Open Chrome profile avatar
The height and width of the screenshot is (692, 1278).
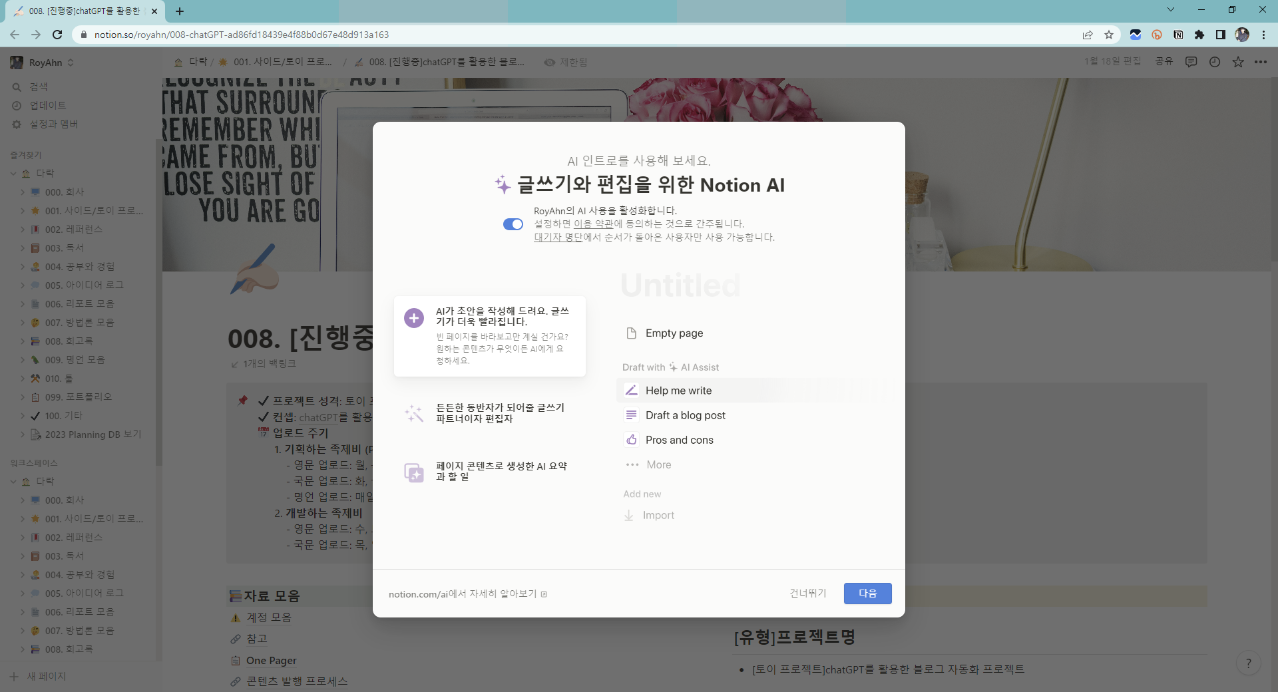(1242, 35)
